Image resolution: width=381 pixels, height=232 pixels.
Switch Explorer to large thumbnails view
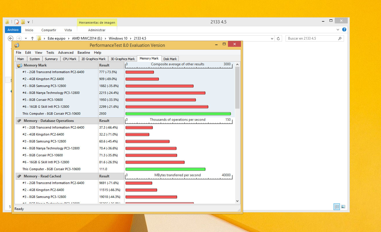(x=343, y=207)
